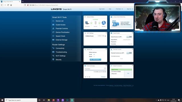
Task: Launch Speed Check tool
Action: [60, 36]
